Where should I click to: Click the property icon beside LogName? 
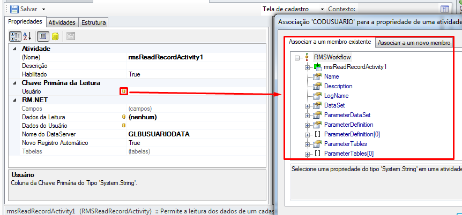[x=317, y=96]
